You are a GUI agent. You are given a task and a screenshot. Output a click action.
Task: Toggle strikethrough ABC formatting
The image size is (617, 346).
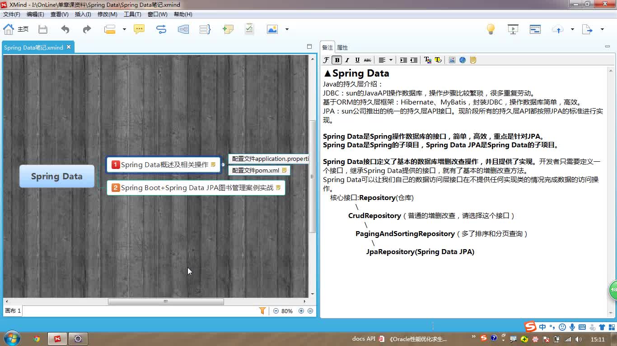pyautogui.click(x=368, y=60)
